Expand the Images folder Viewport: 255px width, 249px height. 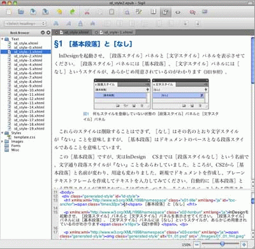tap(3, 142)
